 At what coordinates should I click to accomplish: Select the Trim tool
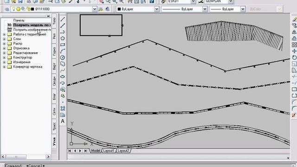point(294,77)
